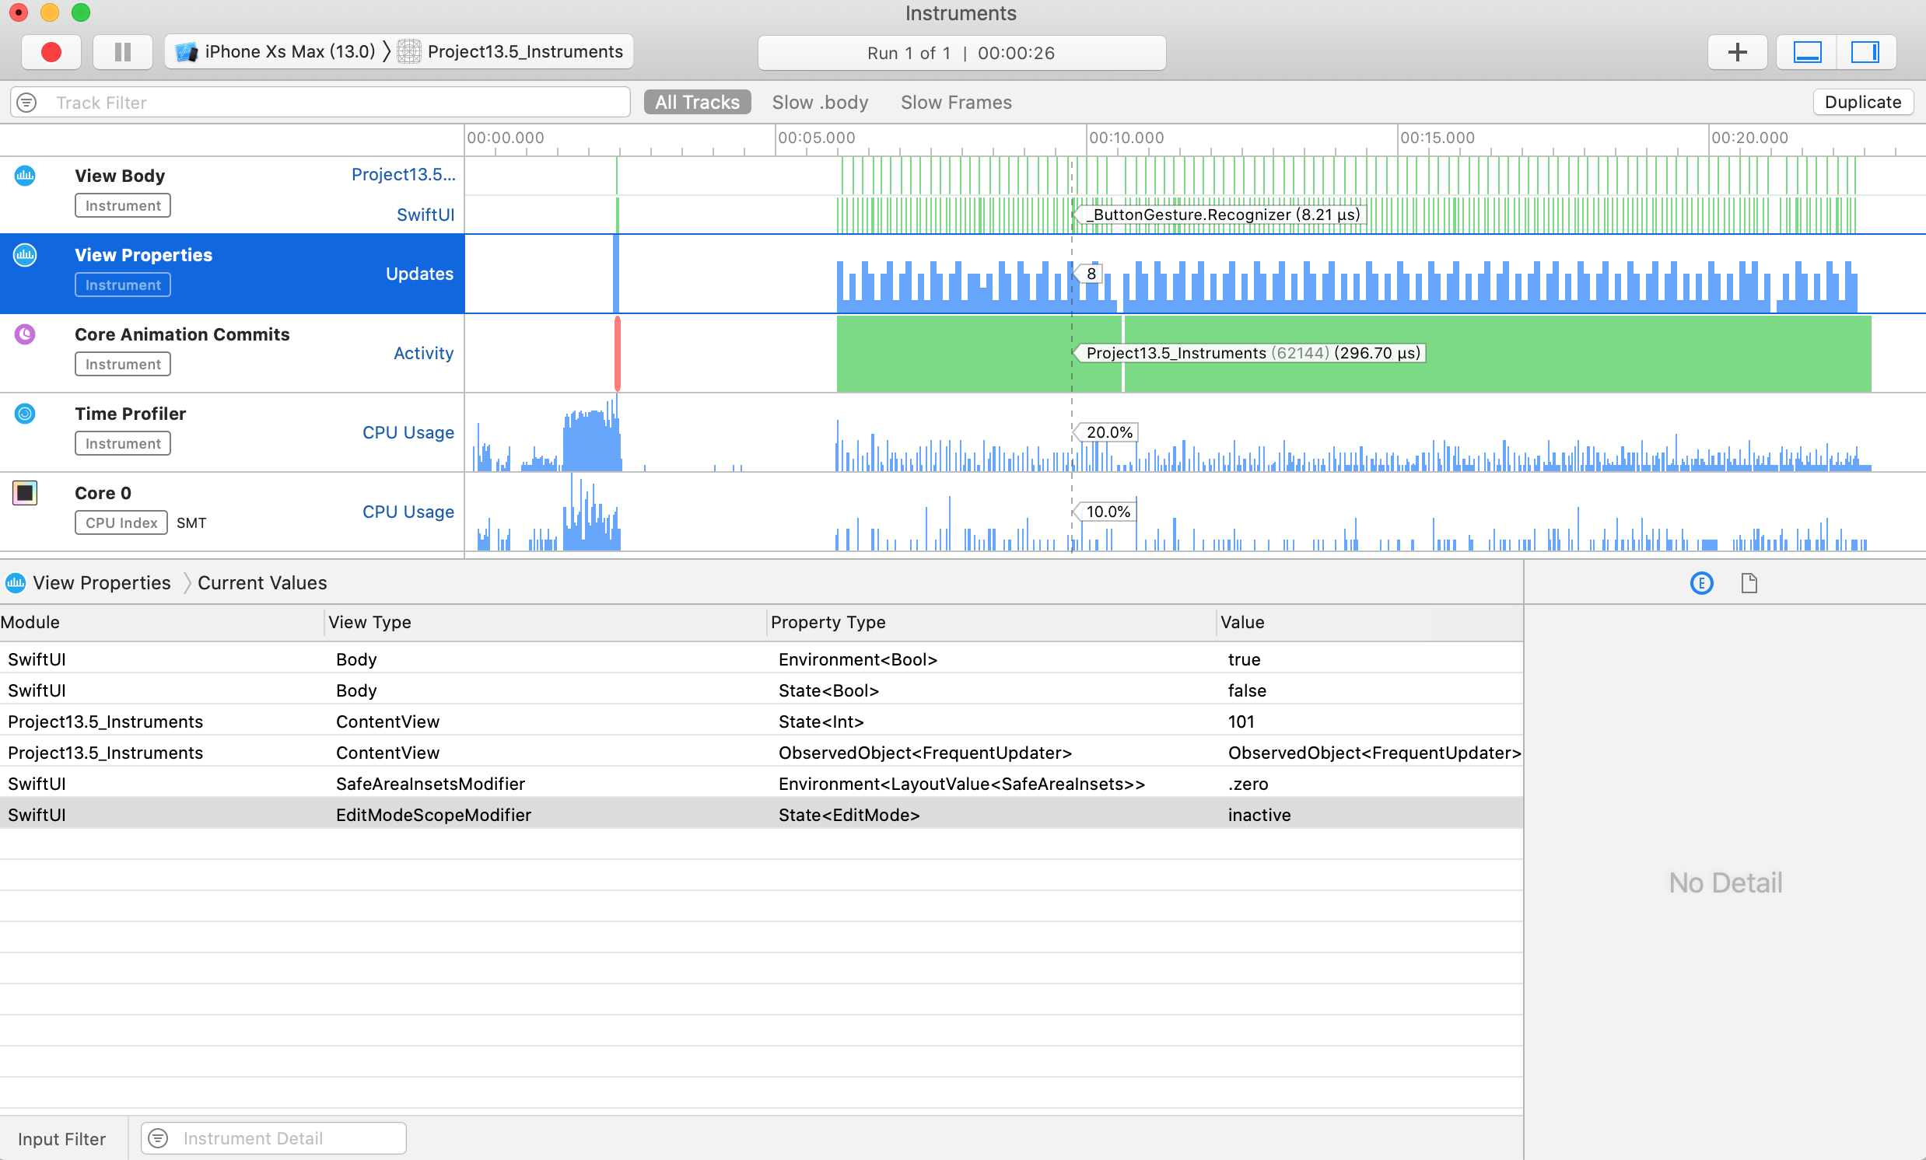Screen dimensions: 1926x1160
Task: Click the export document icon
Action: pos(1747,584)
